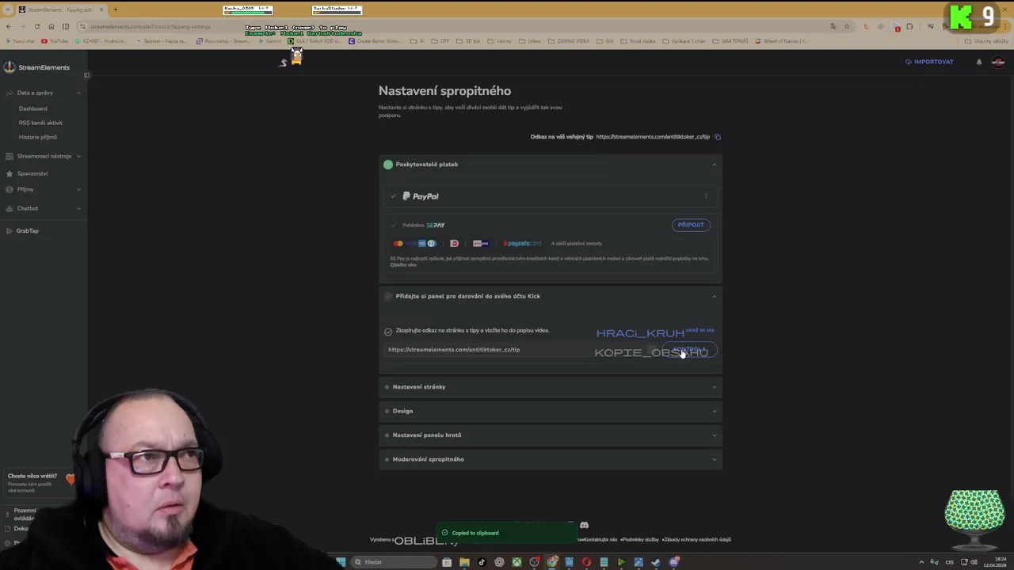Bookmark this page with the star icon
1014x570 pixels.
coord(847,26)
